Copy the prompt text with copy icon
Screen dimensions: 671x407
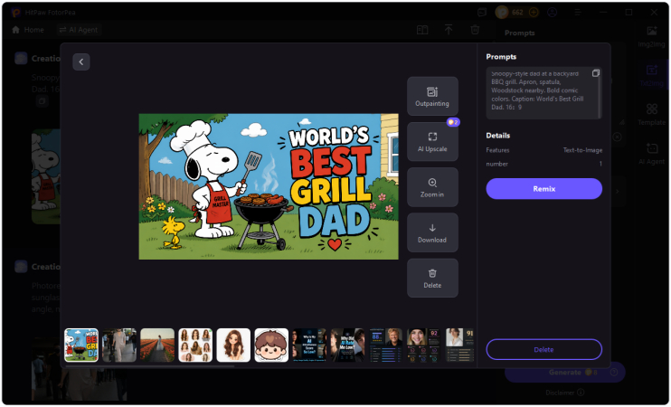tap(595, 73)
